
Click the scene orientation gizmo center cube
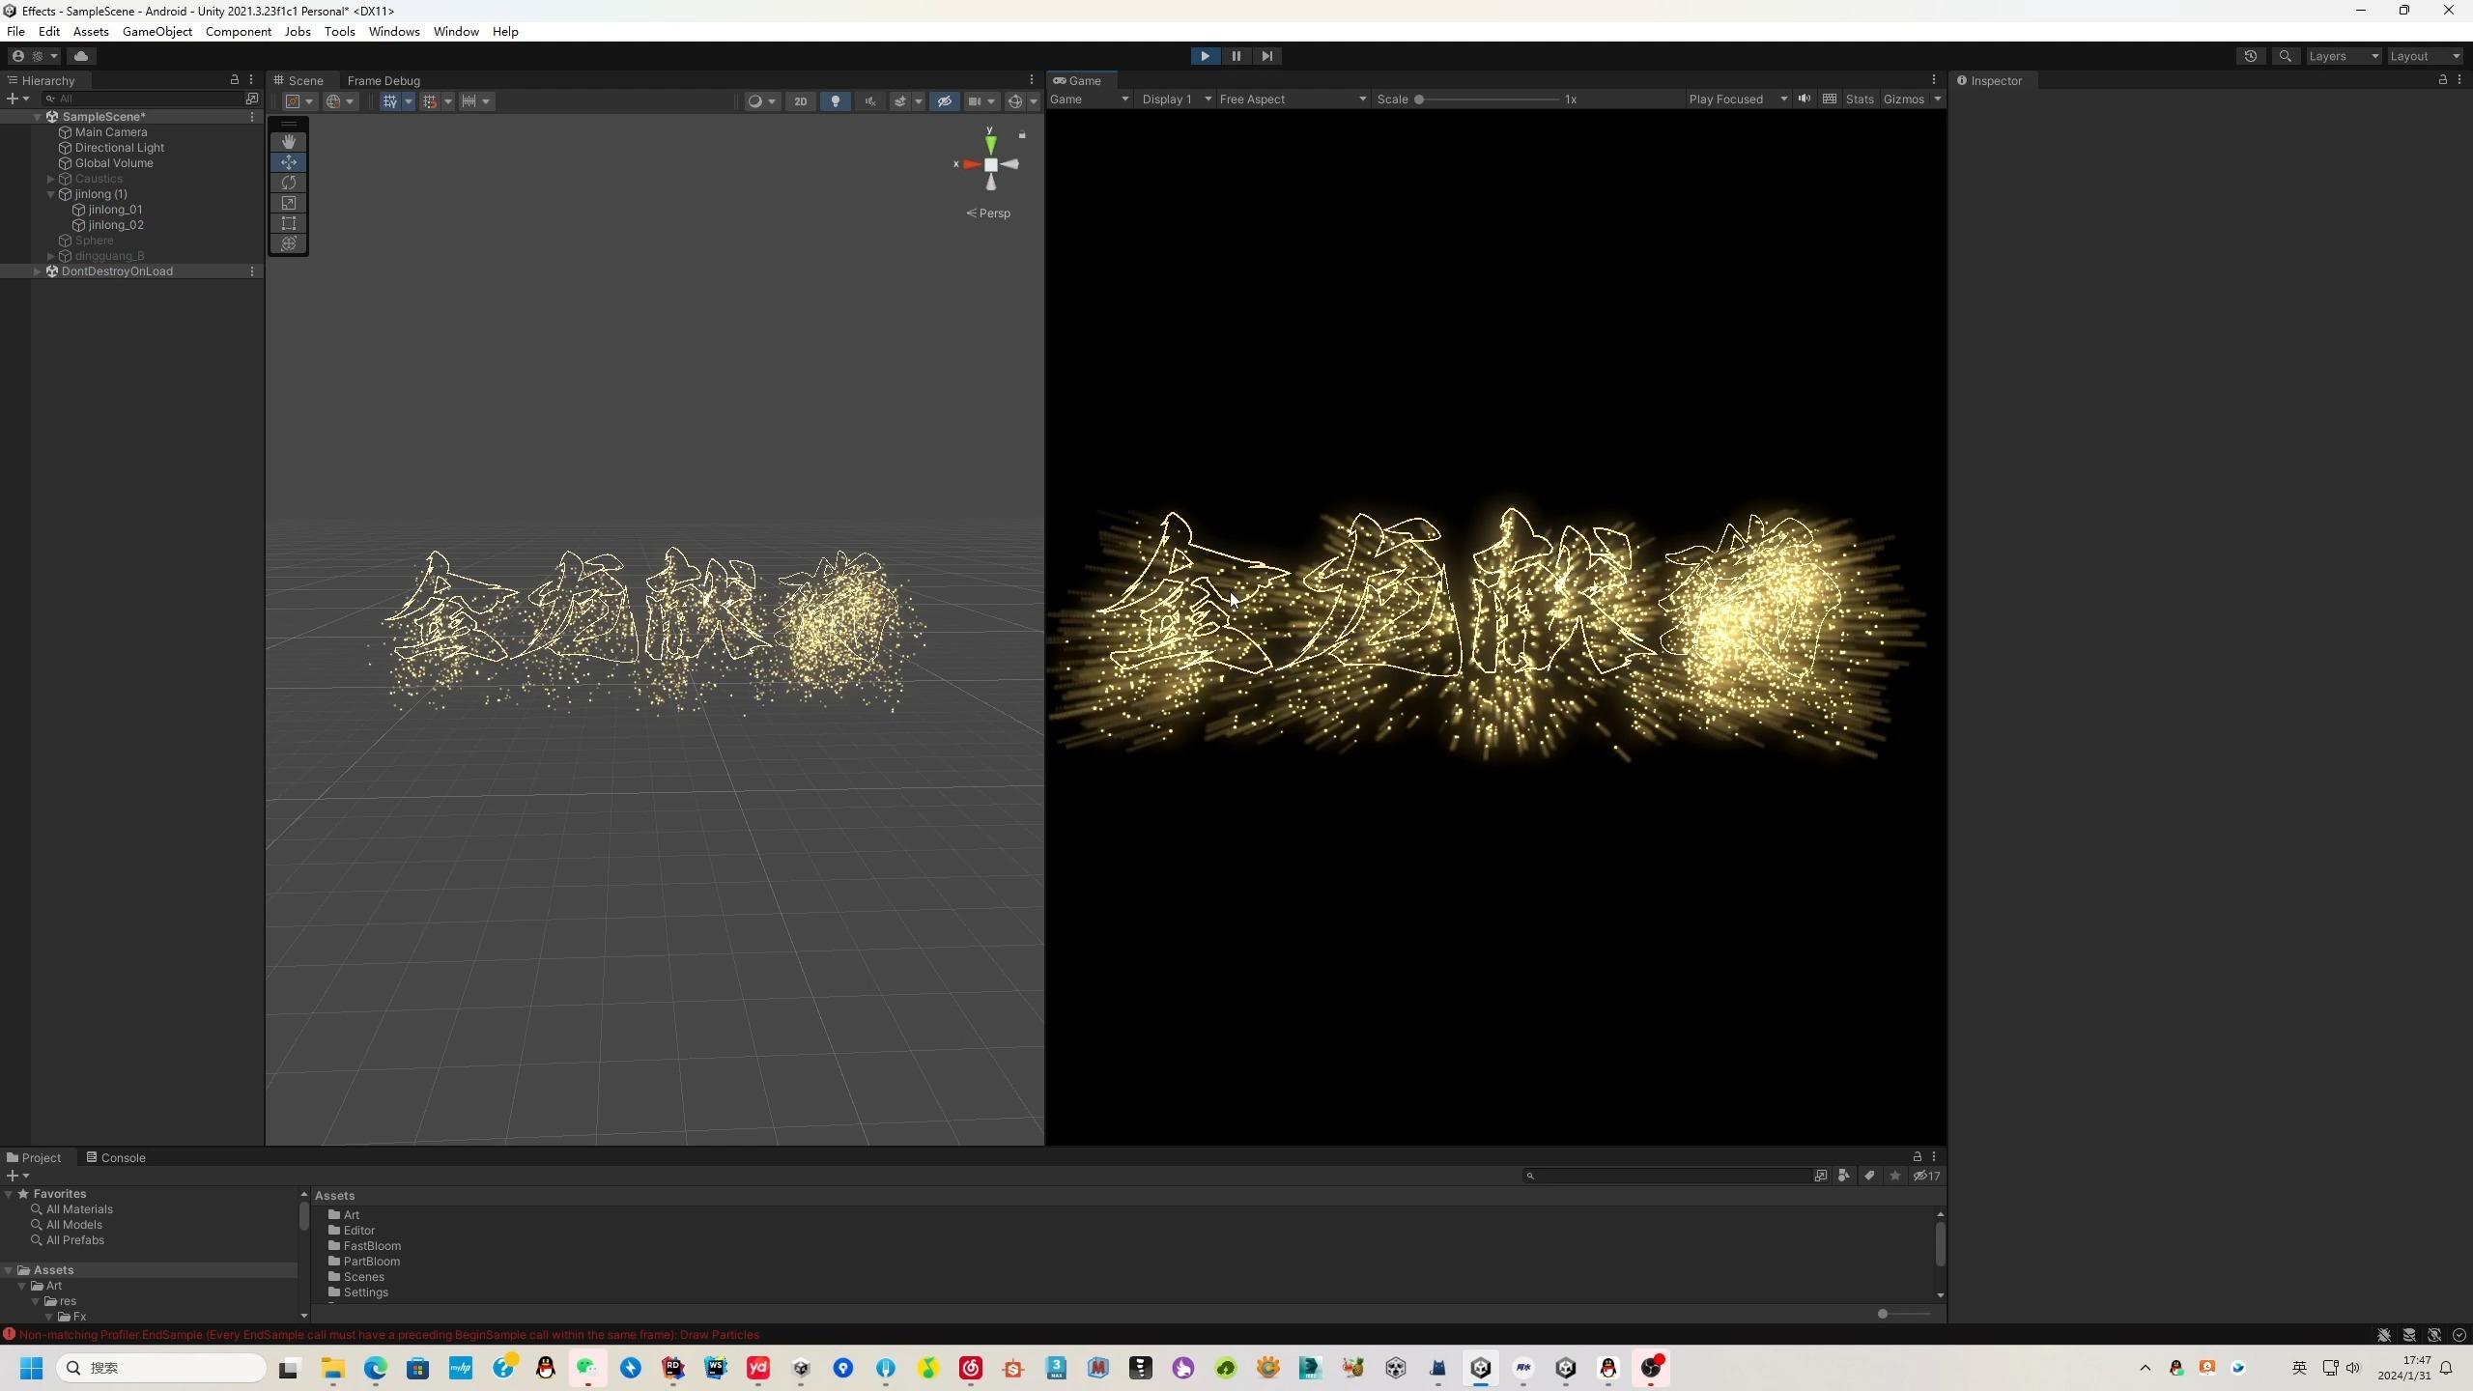click(990, 164)
